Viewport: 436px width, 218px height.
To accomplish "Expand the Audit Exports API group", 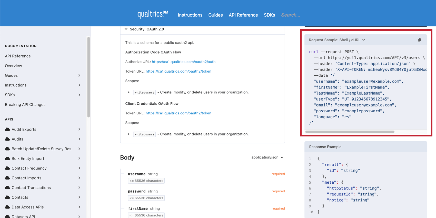I will tap(79, 129).
